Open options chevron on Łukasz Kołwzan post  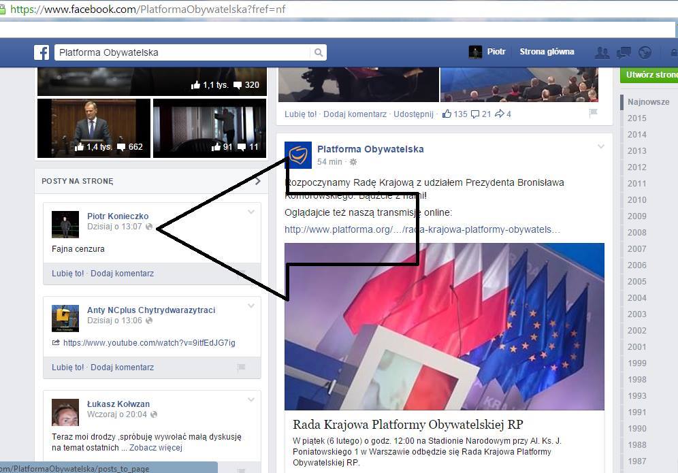pos(251,399)
